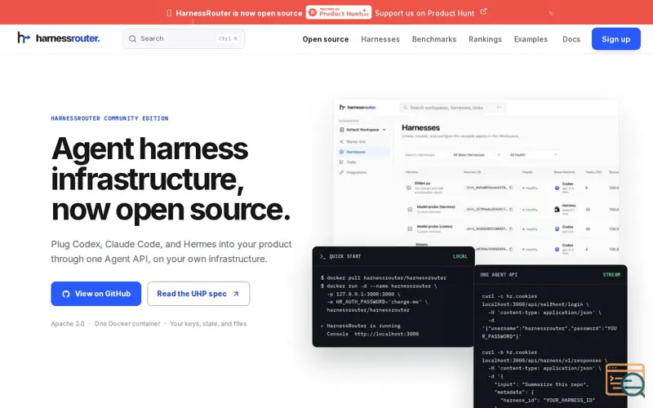Open the Open source menu in navigation
Viewport: 653px width, 408px height.
(325, 39)
